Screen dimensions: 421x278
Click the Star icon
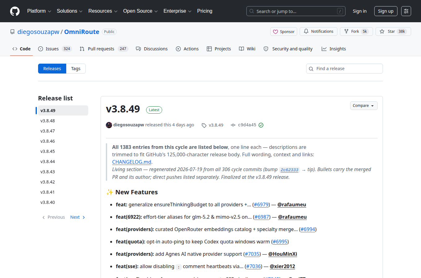tap(382, 32)
